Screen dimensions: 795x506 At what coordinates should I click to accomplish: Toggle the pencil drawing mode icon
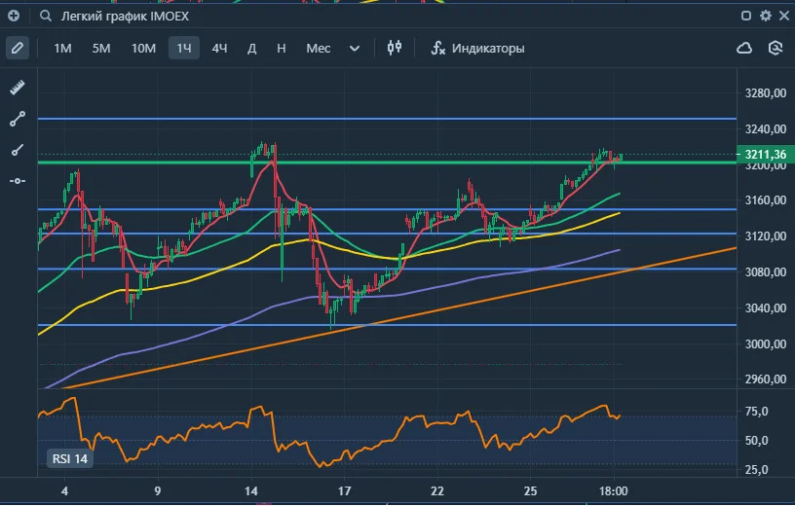pyautogui.click(x=18, y=48)
